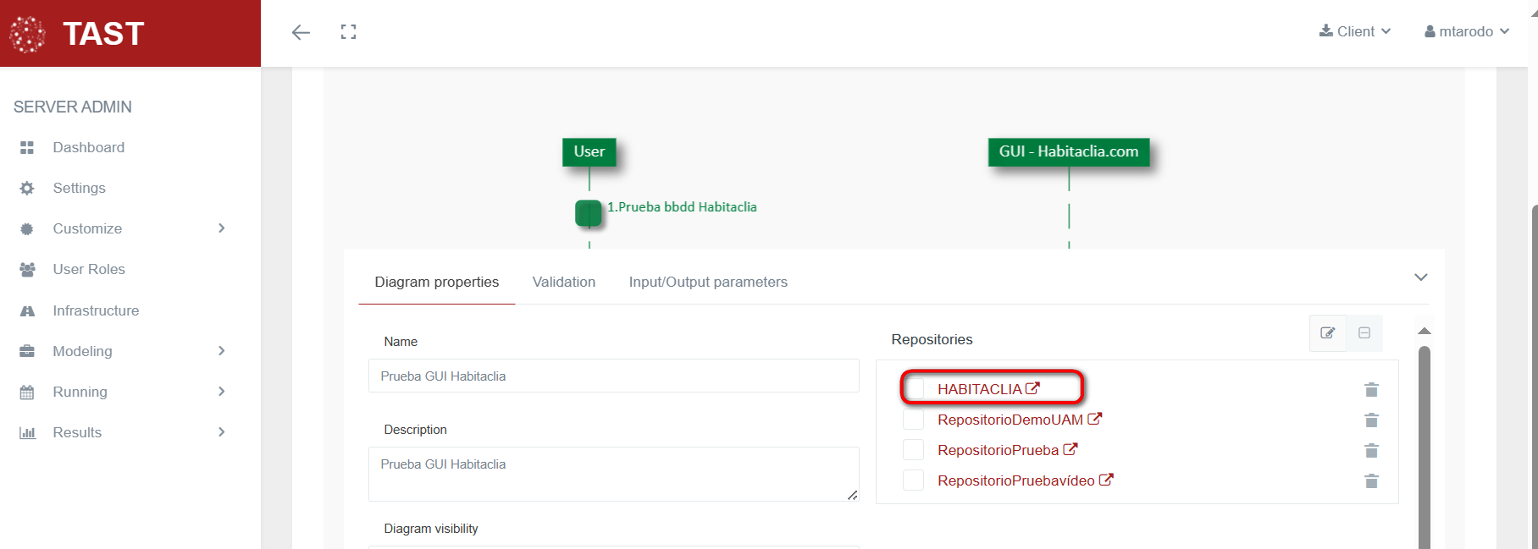Click trash icon for RepositorioPrueba
The width and height of the screenshot is (1538, 549).
coord(1371,450)
